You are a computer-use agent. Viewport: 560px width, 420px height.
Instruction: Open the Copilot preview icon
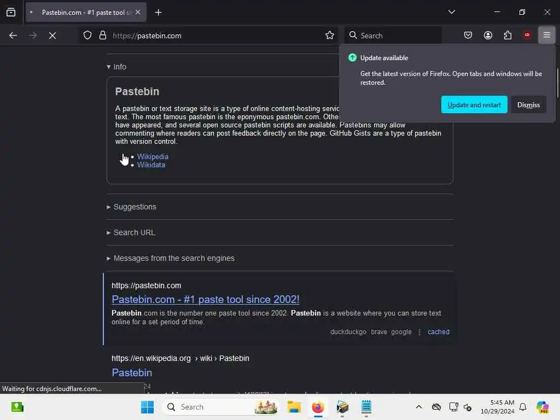pos(542,407)
